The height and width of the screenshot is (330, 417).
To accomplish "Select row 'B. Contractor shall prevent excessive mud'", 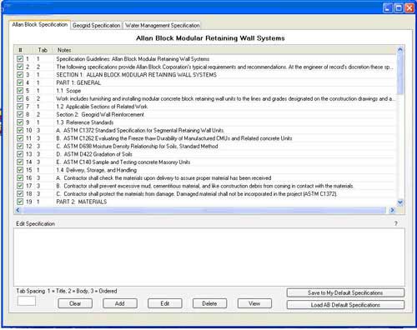I will (206, 186).
